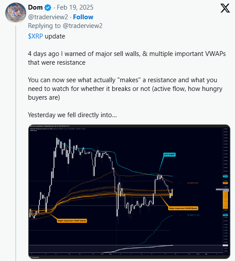Open the Feb 19, 2025 timestamp

click(75, 7)
